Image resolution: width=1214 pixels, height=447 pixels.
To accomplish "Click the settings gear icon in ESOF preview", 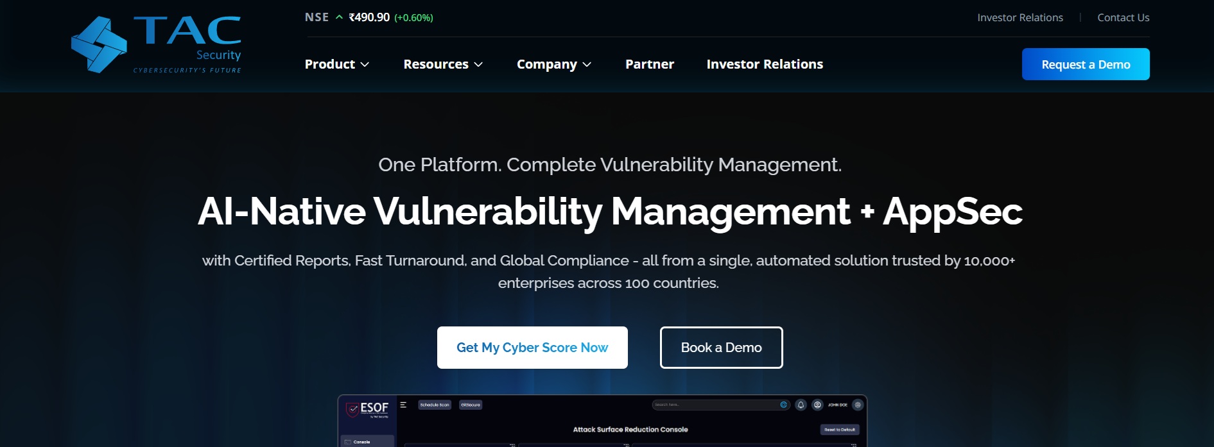I will point(858,405).
